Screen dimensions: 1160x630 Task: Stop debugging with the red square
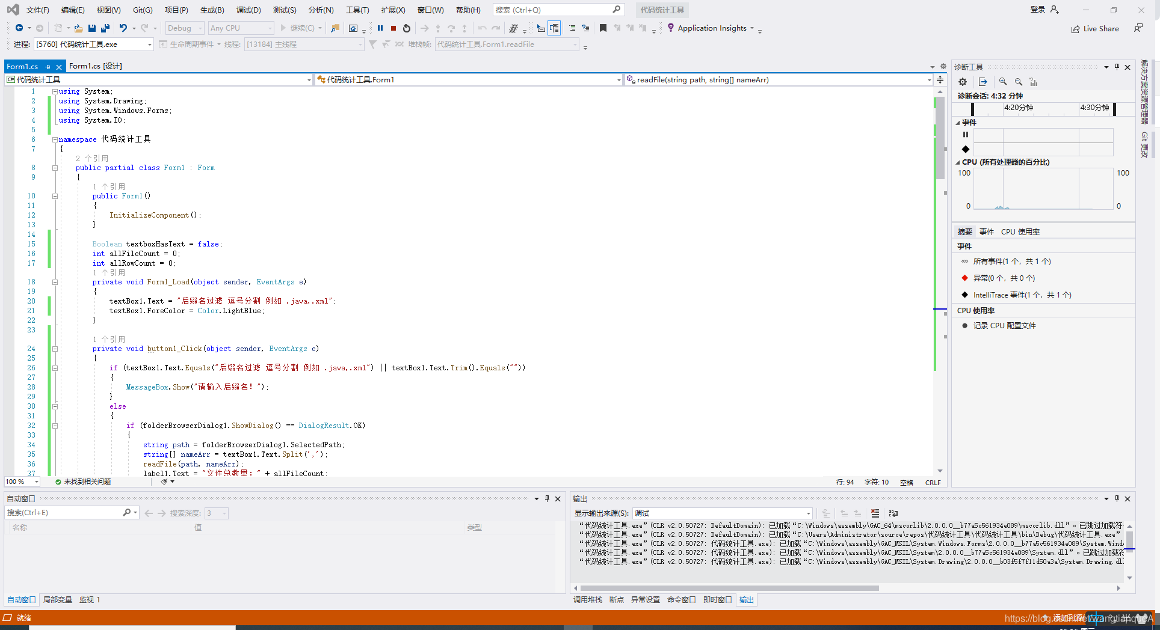coord(393,28)
